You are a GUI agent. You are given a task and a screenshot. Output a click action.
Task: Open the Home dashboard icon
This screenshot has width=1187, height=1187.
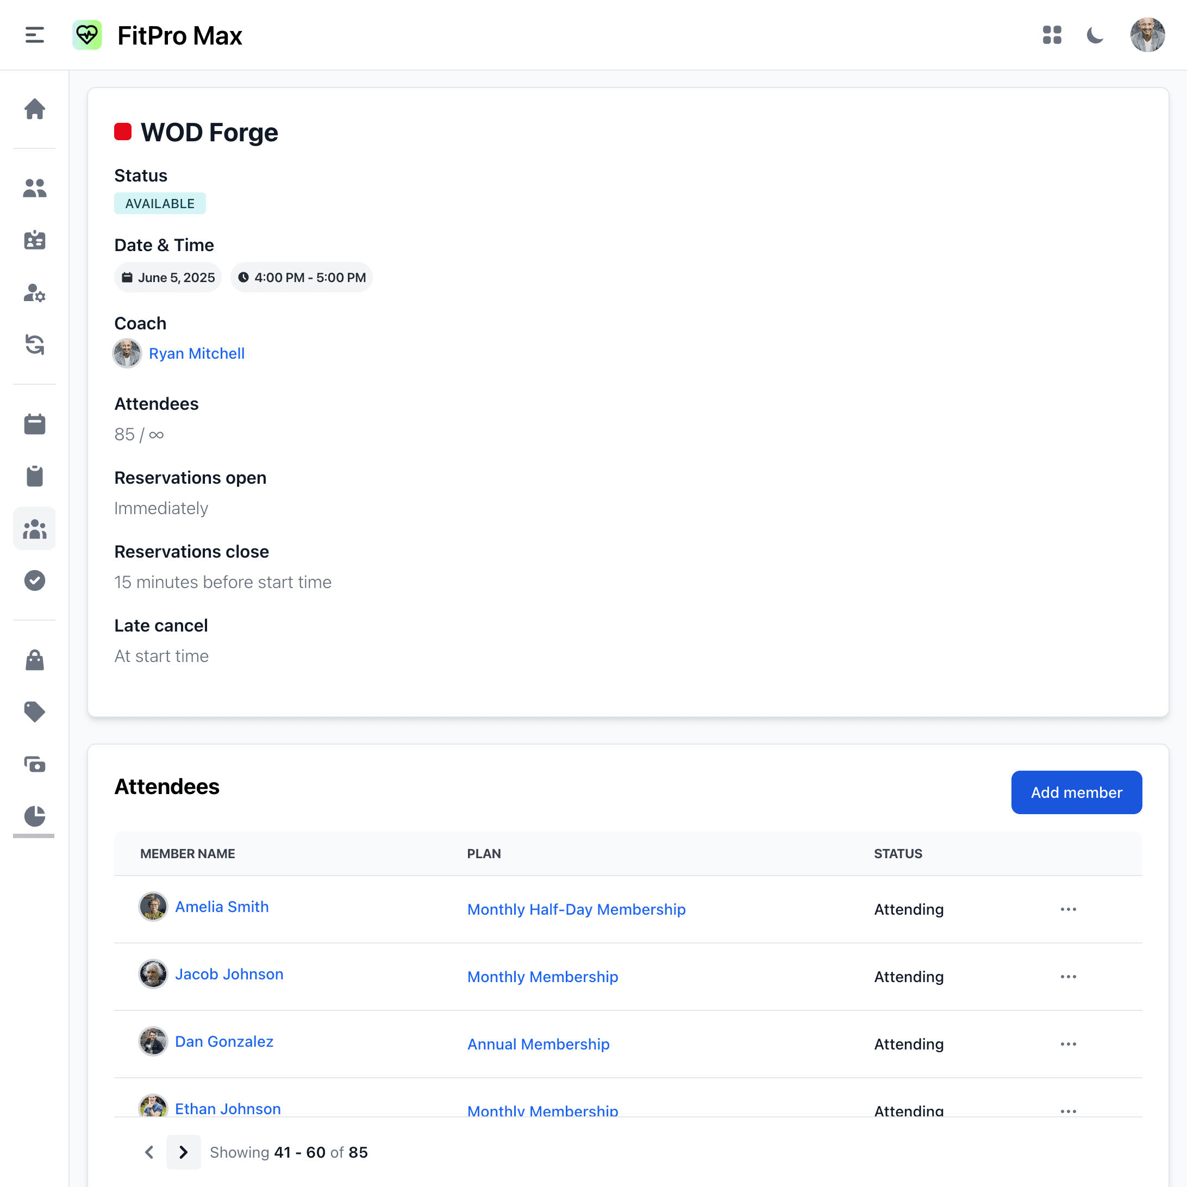34,109
